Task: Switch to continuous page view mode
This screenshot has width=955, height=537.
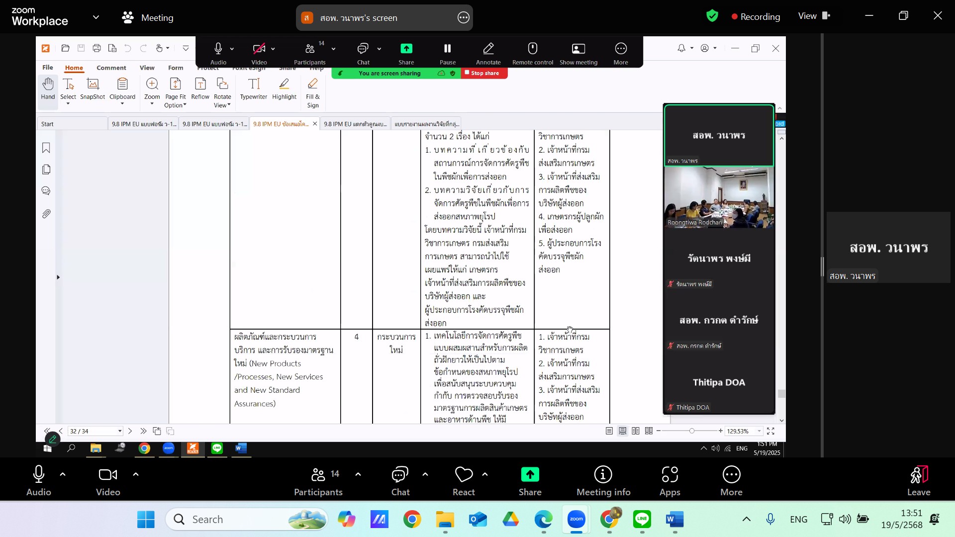Action: coord(622,431)
